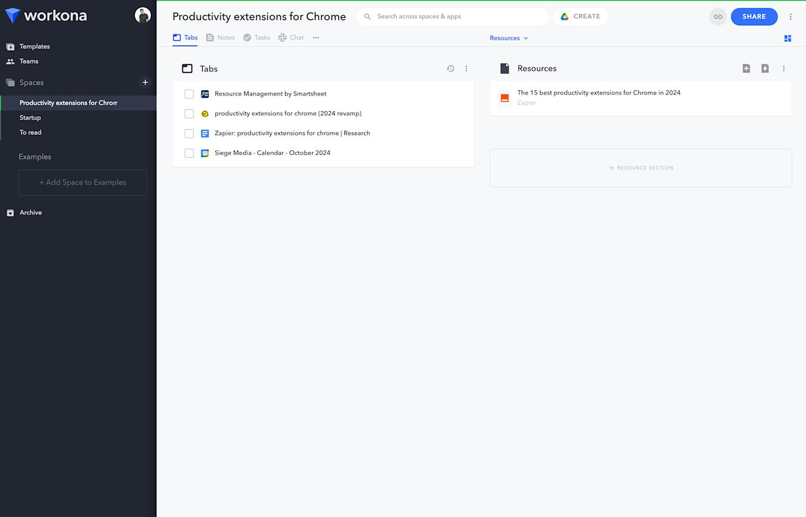This screenshot has width=806, height=517.
Task: Click the blue SHARE button
Action: point(754,17)
